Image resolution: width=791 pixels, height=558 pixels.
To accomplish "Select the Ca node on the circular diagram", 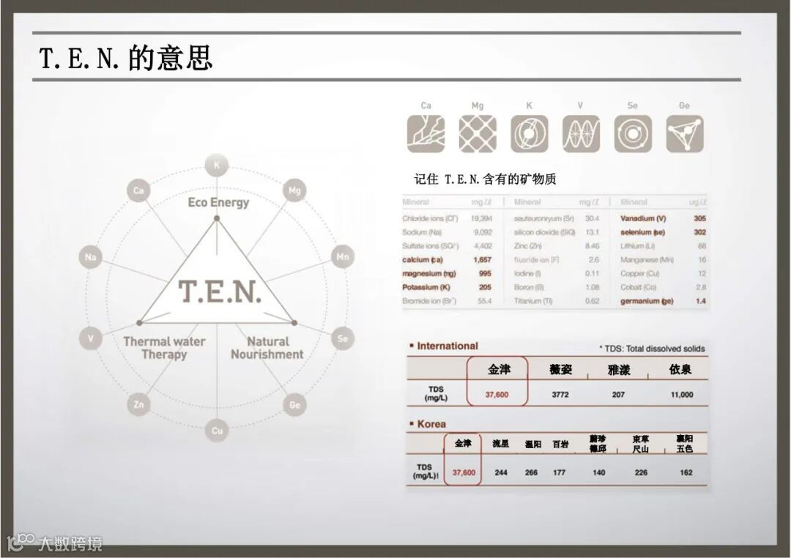I will (x=138, y=190).
